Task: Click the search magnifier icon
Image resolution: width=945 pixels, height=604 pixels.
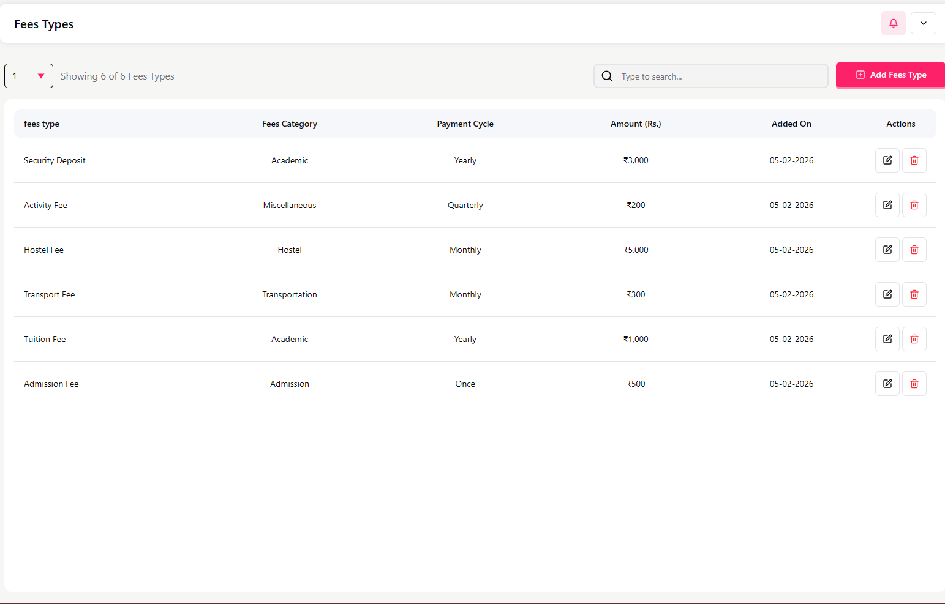Action: click(x=607, y=76)
